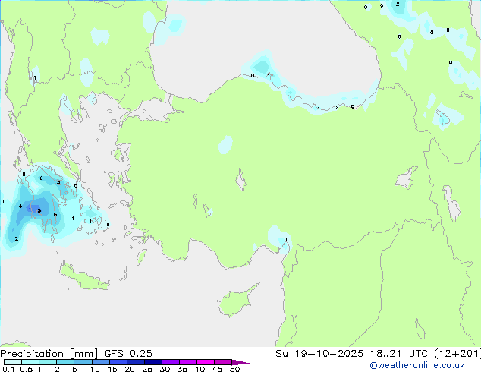Click the '0.5' legend scale label

[27, 369]
